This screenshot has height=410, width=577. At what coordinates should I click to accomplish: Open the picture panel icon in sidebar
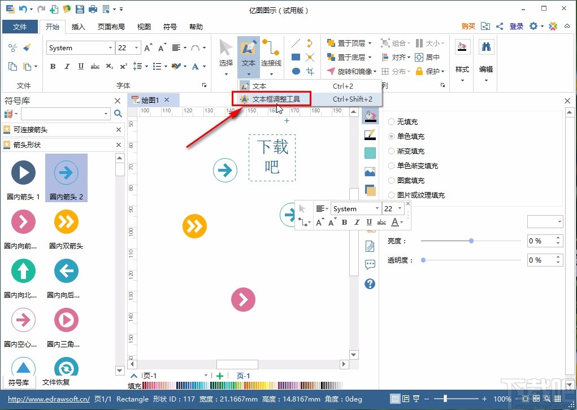(370, 171)
